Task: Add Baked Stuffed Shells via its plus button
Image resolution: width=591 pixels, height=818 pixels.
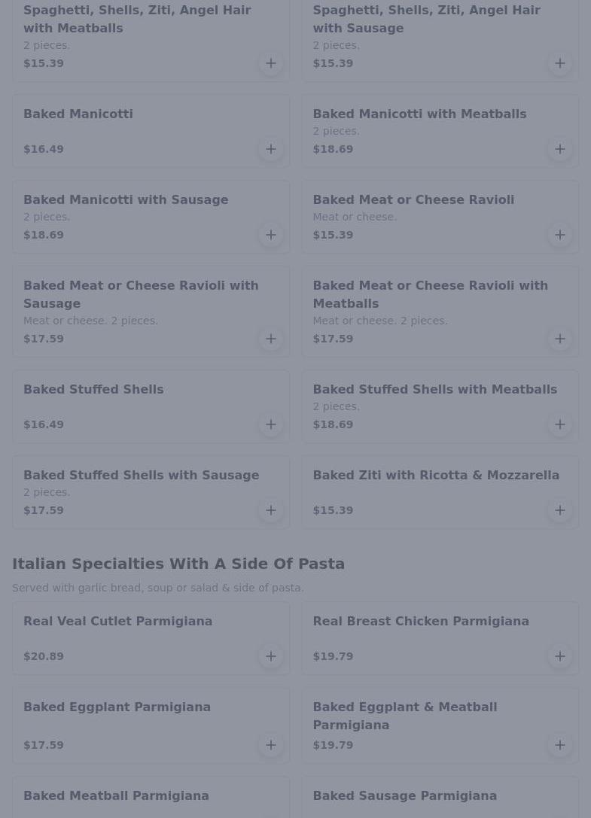Action: point(270,424)
